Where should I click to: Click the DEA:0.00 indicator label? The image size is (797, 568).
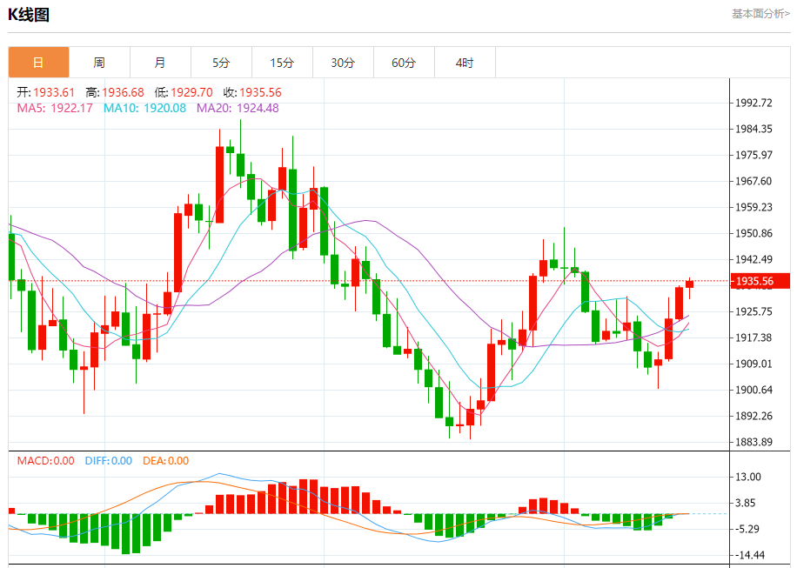[165, 461]
